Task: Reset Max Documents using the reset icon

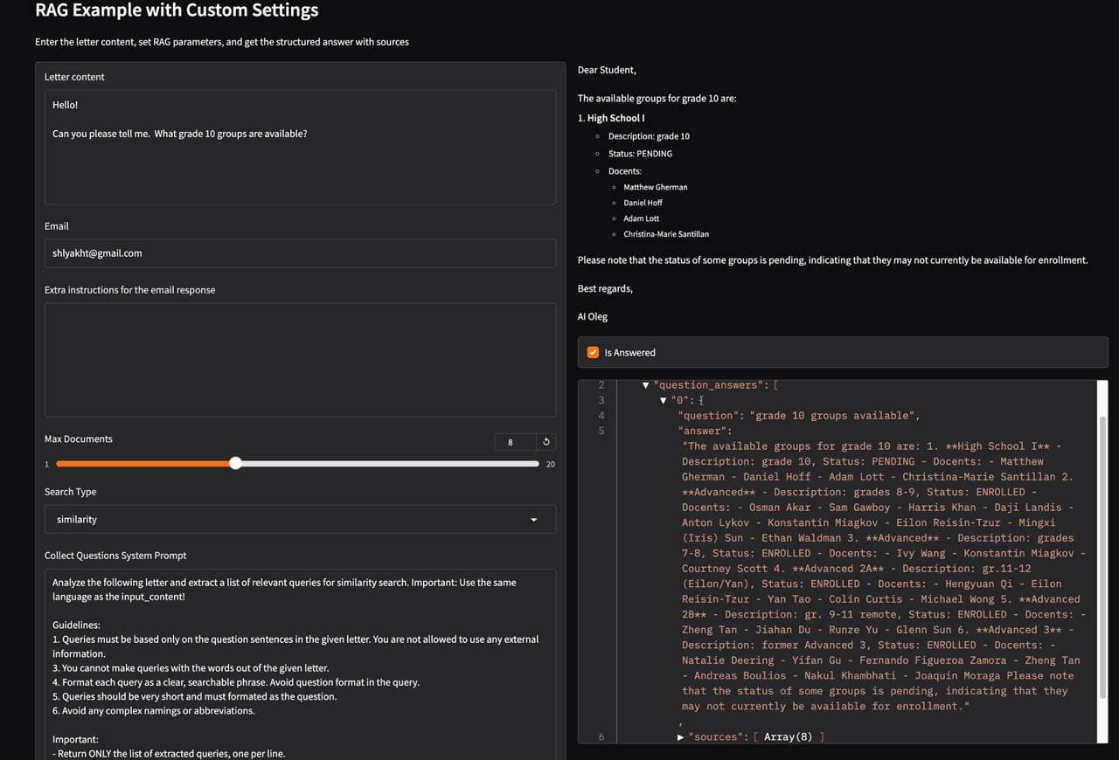Action: [x=546, y=442]
